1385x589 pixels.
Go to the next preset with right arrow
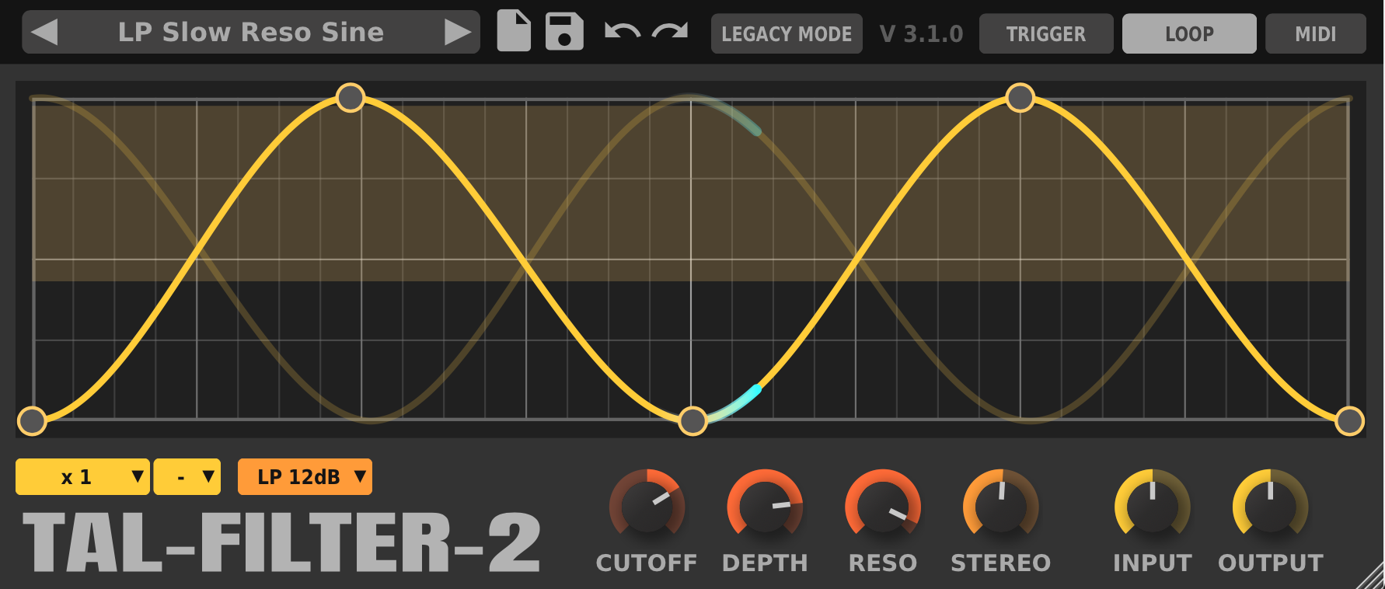458,32
